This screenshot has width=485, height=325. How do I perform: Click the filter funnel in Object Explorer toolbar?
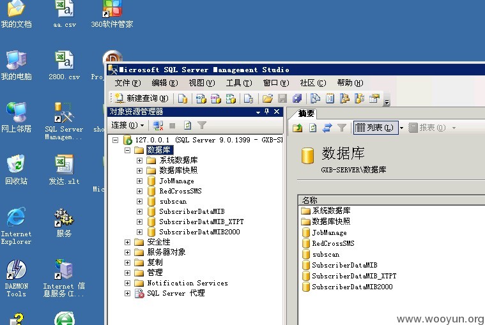point(202,125)
